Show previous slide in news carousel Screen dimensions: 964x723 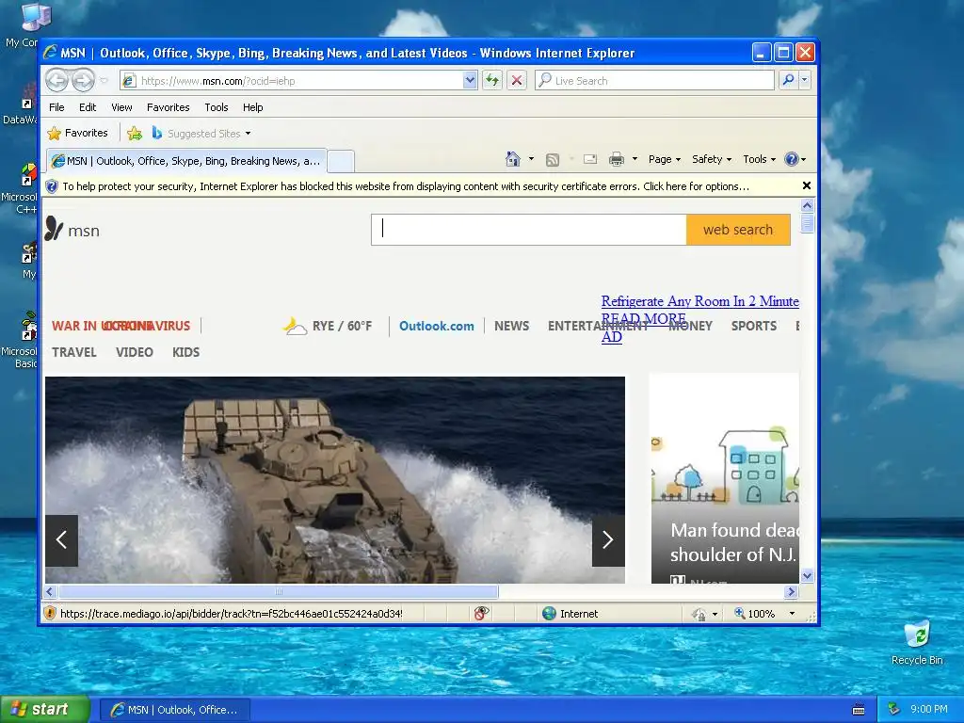61,540
